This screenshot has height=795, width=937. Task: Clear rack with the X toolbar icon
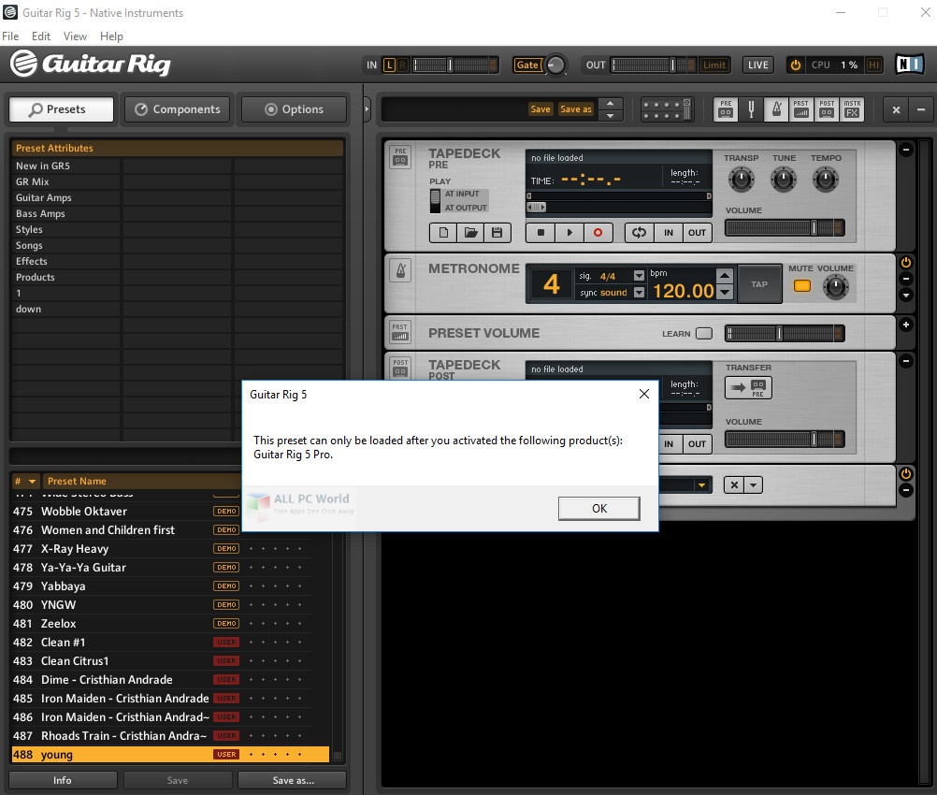pos(896,109)
